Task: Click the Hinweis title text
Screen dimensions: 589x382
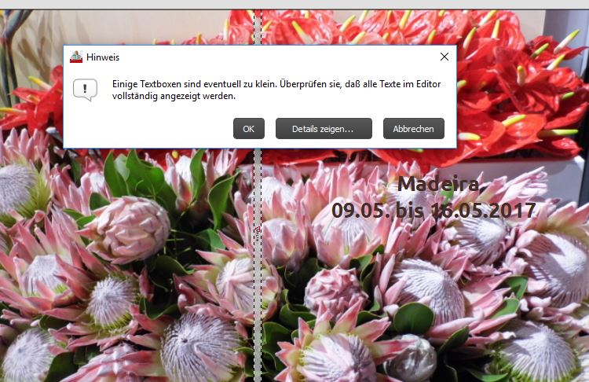Action: [103, 57]
